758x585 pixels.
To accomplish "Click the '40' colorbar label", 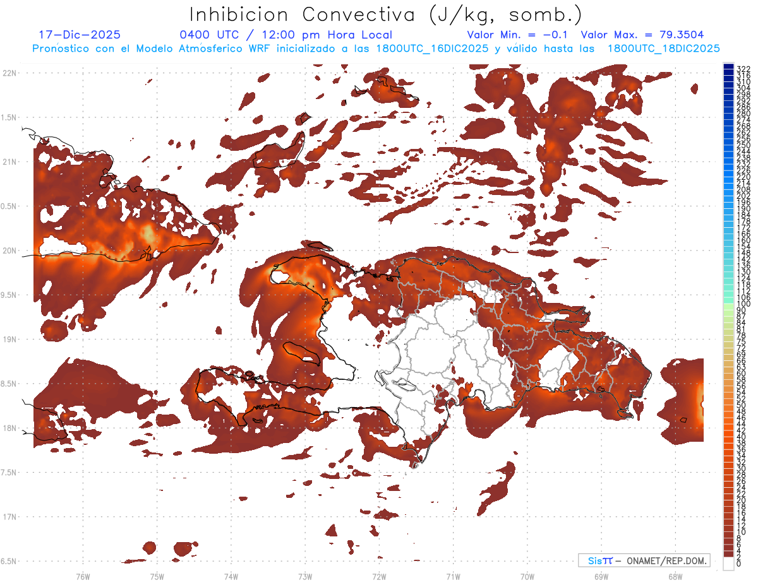I will coord(741,437).
